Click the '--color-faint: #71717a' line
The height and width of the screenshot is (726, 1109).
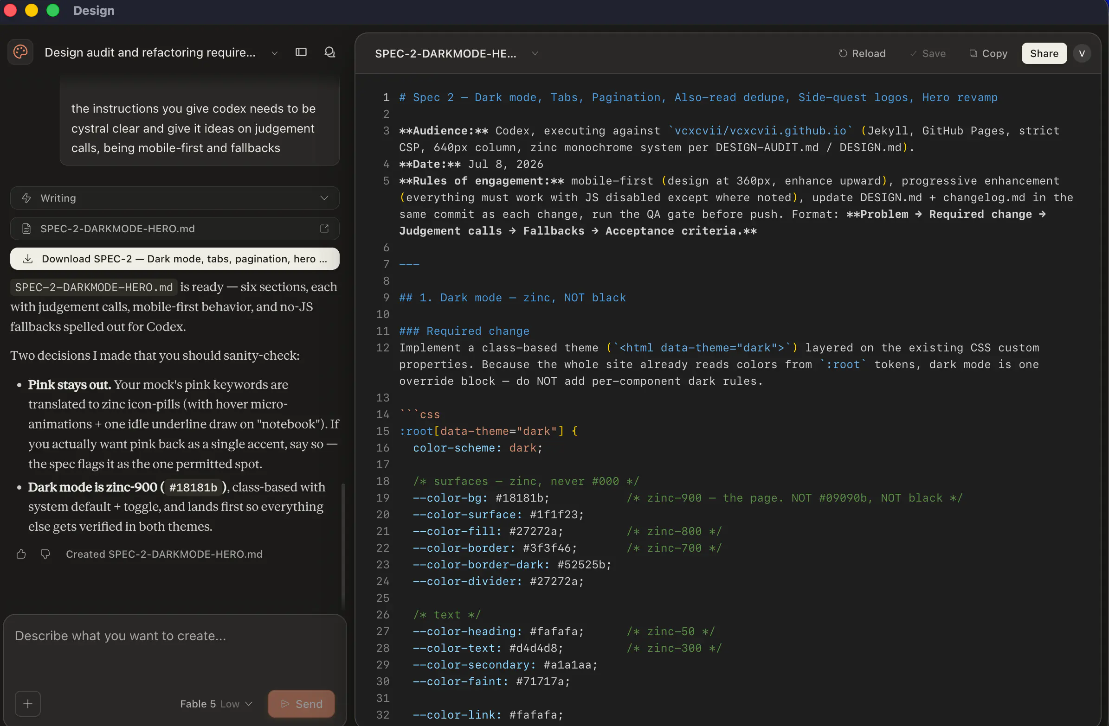491,682
